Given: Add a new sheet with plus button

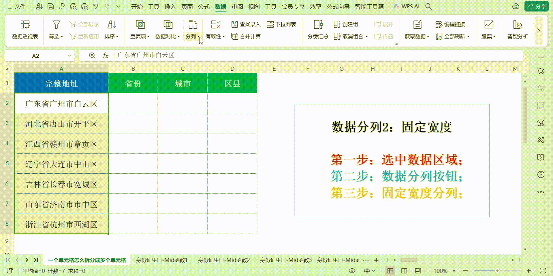Looking at the screenshot, I should tap(376, 260).
